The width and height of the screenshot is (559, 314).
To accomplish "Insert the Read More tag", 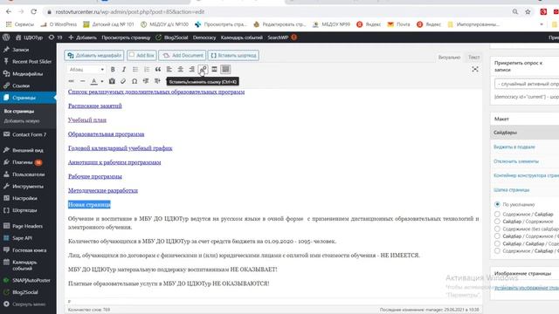I will coord(214,70).
